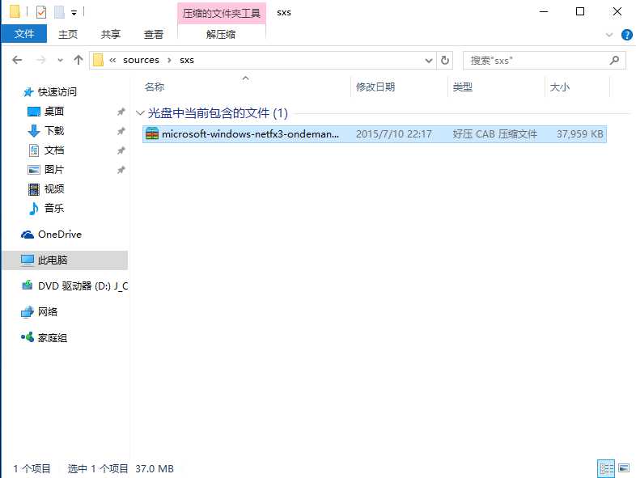
Task: Expand the ribbon with the chevron
Action: tap(609, 35)
